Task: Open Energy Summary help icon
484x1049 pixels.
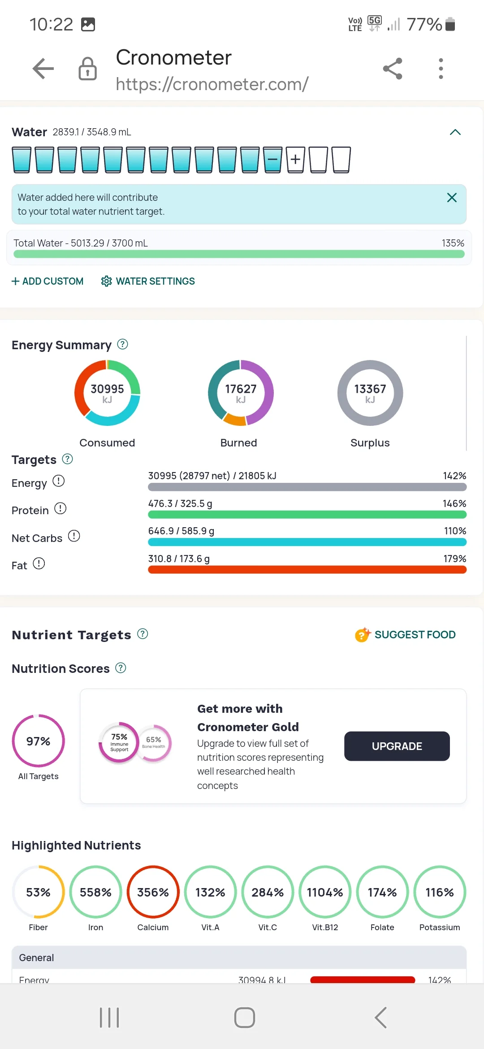Action: click(122, 344)
